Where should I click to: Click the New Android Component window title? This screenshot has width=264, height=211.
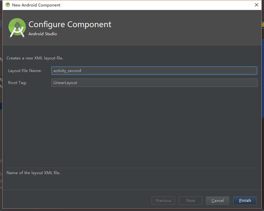coord(36,5)
